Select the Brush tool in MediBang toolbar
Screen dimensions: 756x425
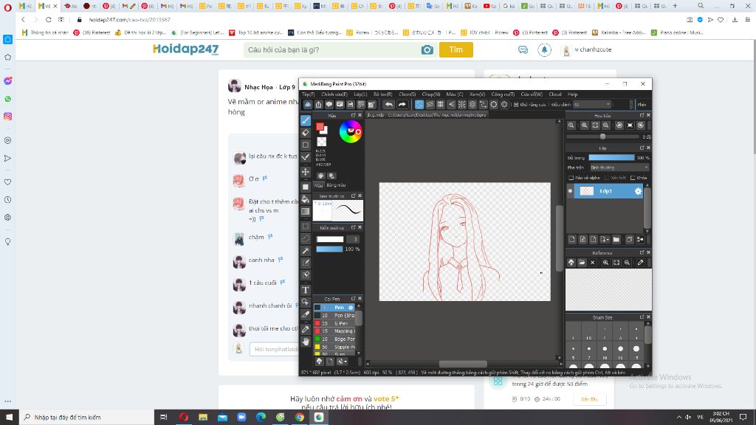click(x=306, y=120)
